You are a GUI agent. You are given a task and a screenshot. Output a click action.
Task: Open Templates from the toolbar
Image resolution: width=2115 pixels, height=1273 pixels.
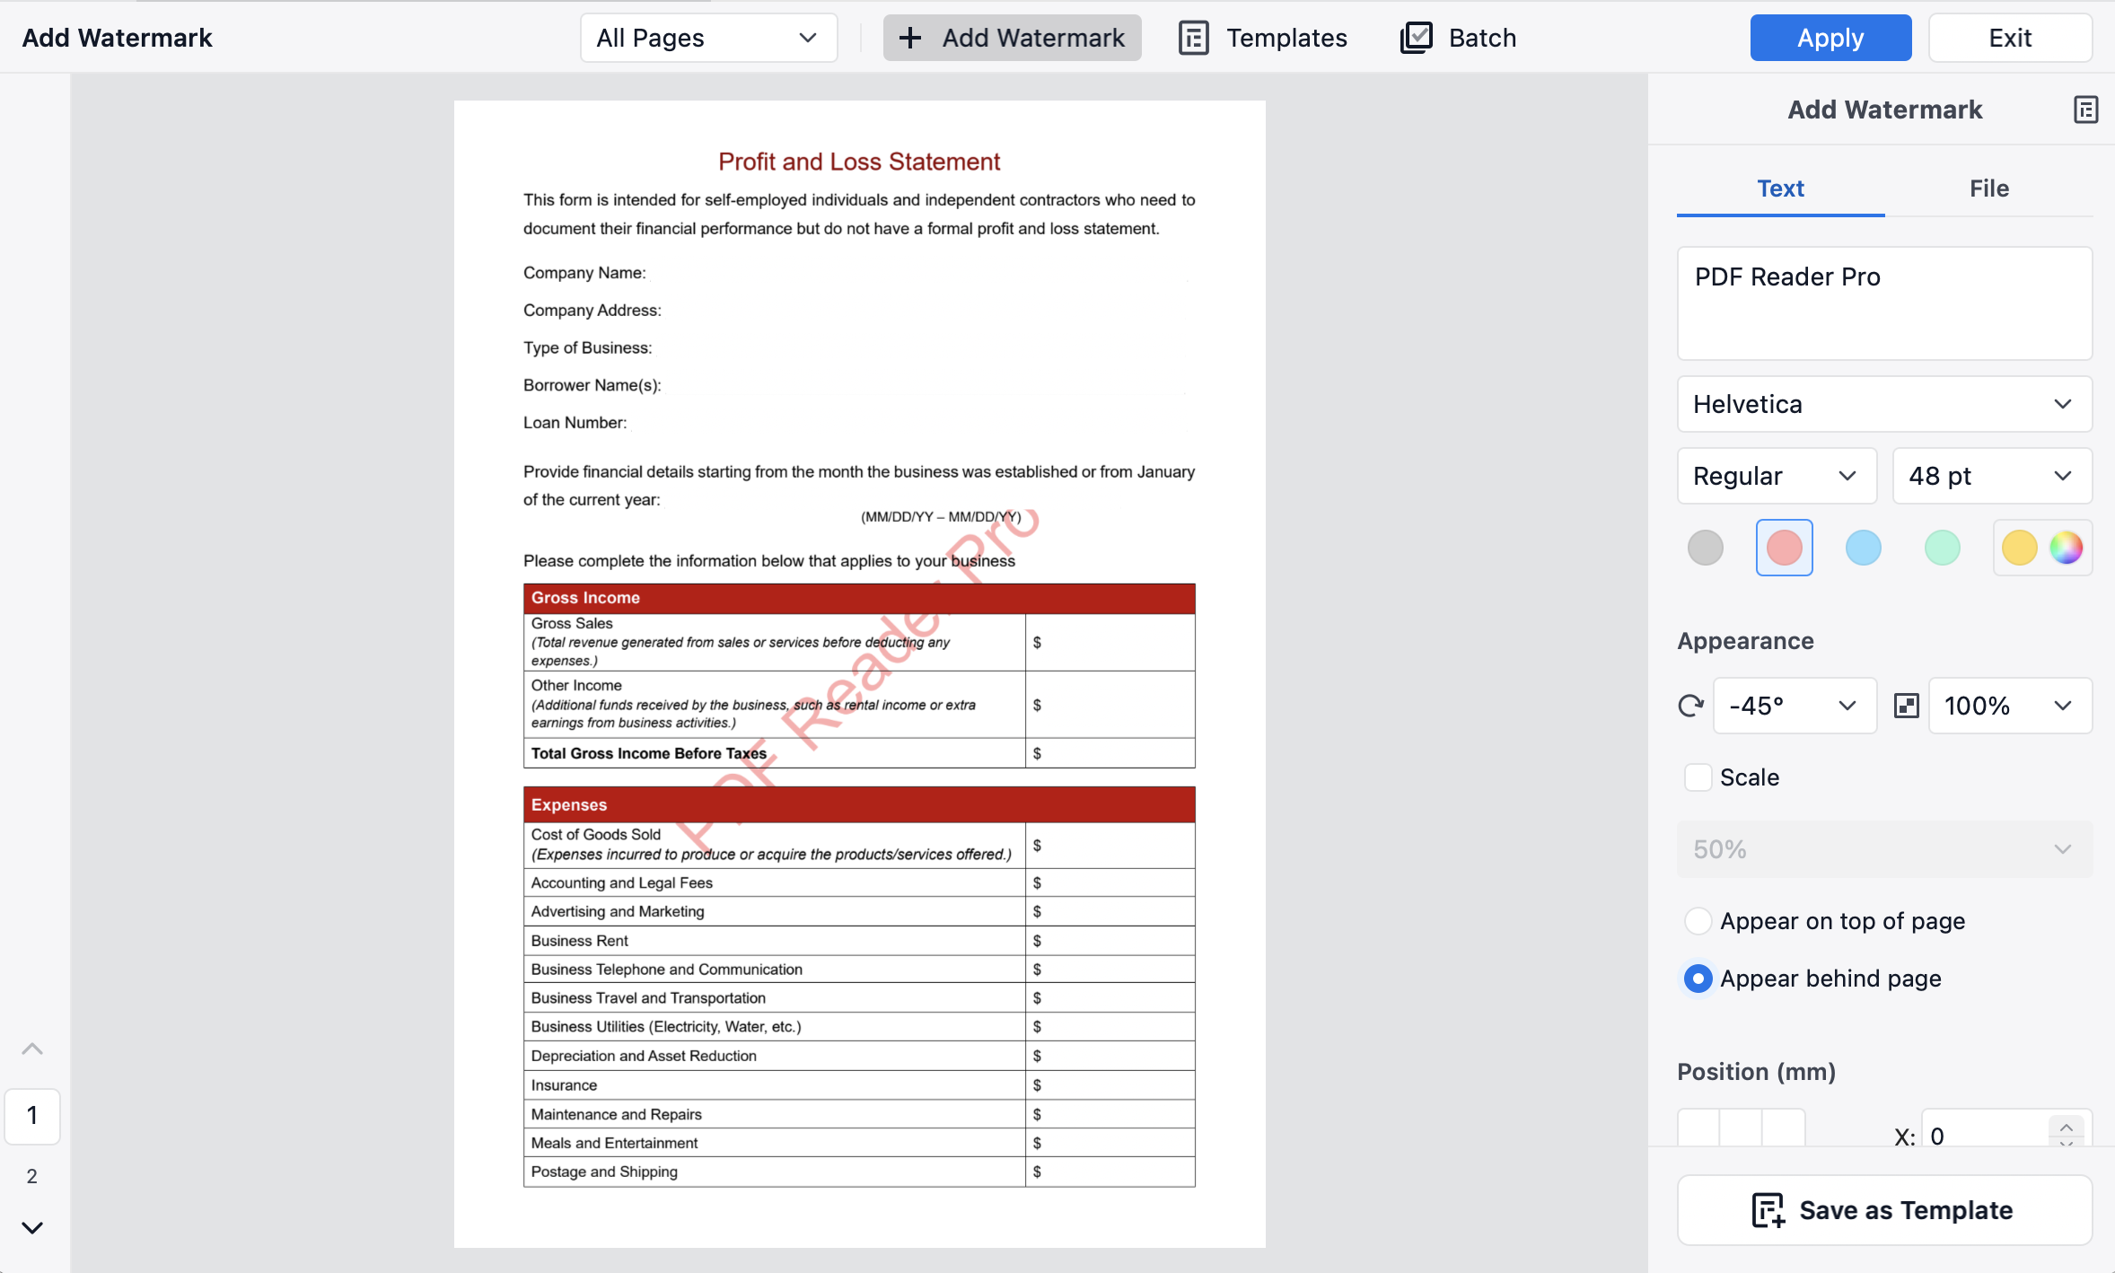point(1263,38)
